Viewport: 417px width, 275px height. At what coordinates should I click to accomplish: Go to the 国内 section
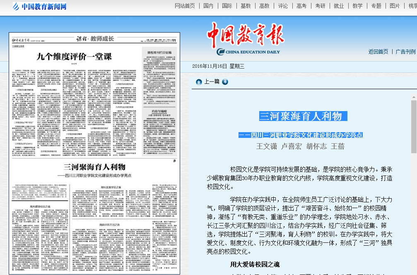coord(208,6)
